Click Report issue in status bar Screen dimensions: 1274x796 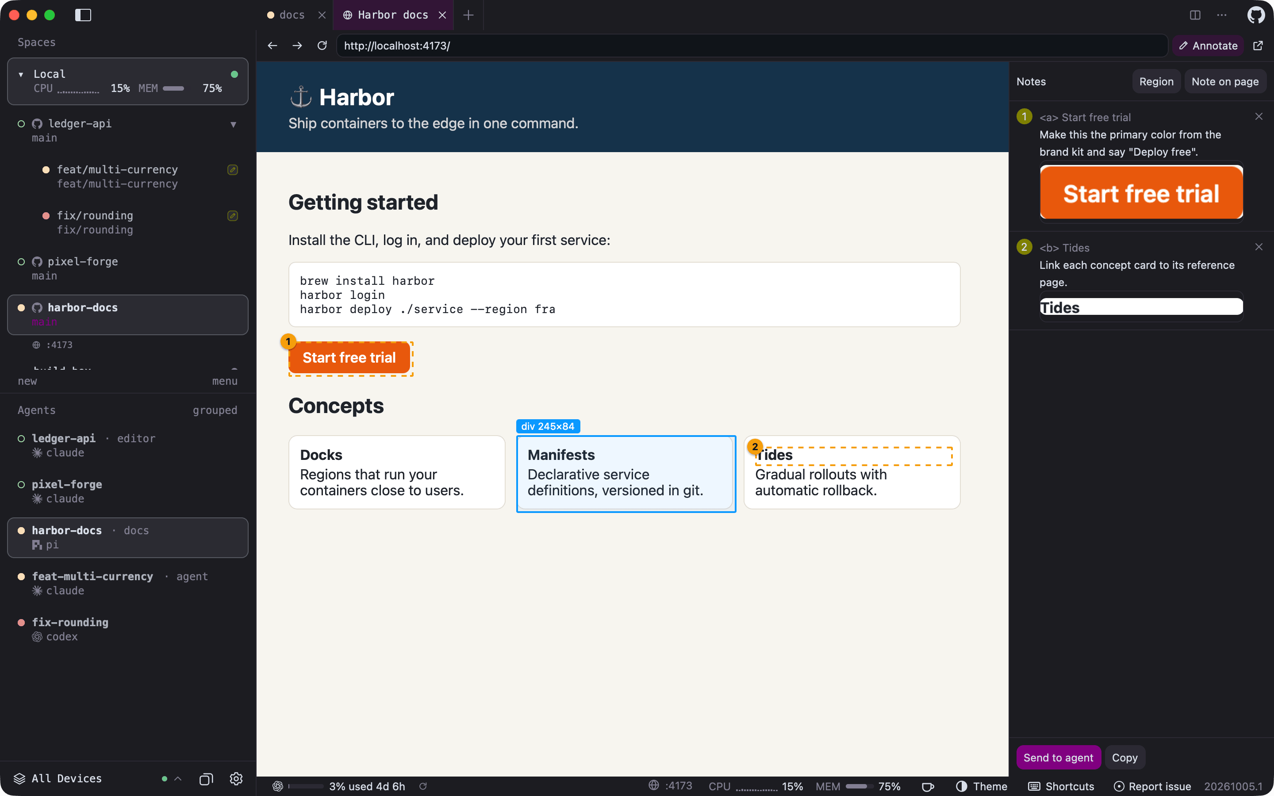click(1152, 786)
